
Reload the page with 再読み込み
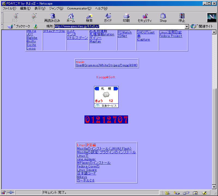click(52, 18)
